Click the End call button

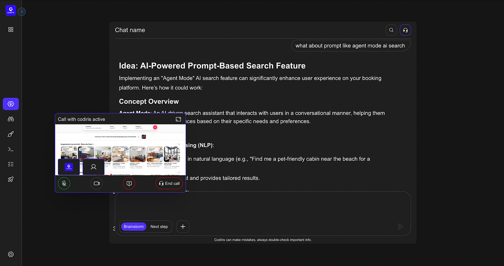[169, 183]
